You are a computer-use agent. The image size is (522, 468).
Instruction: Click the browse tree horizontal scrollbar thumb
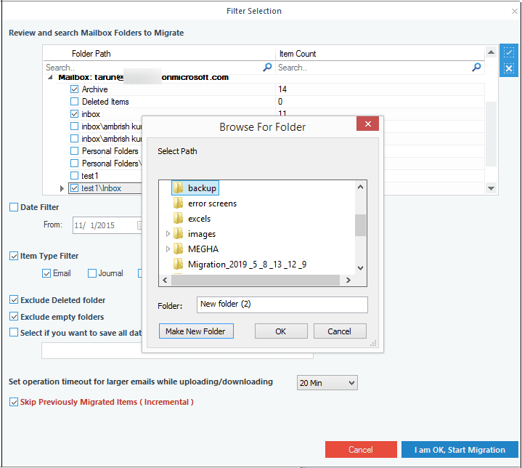(256, 280)
